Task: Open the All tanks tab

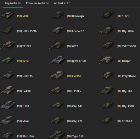Action: click(x=62, y=3)
